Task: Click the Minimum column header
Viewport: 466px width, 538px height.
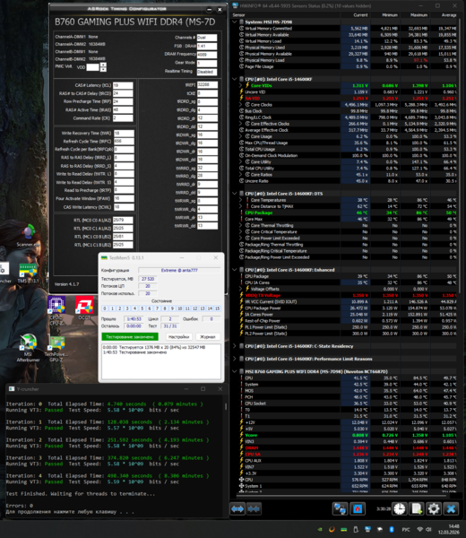Action: 390,15
